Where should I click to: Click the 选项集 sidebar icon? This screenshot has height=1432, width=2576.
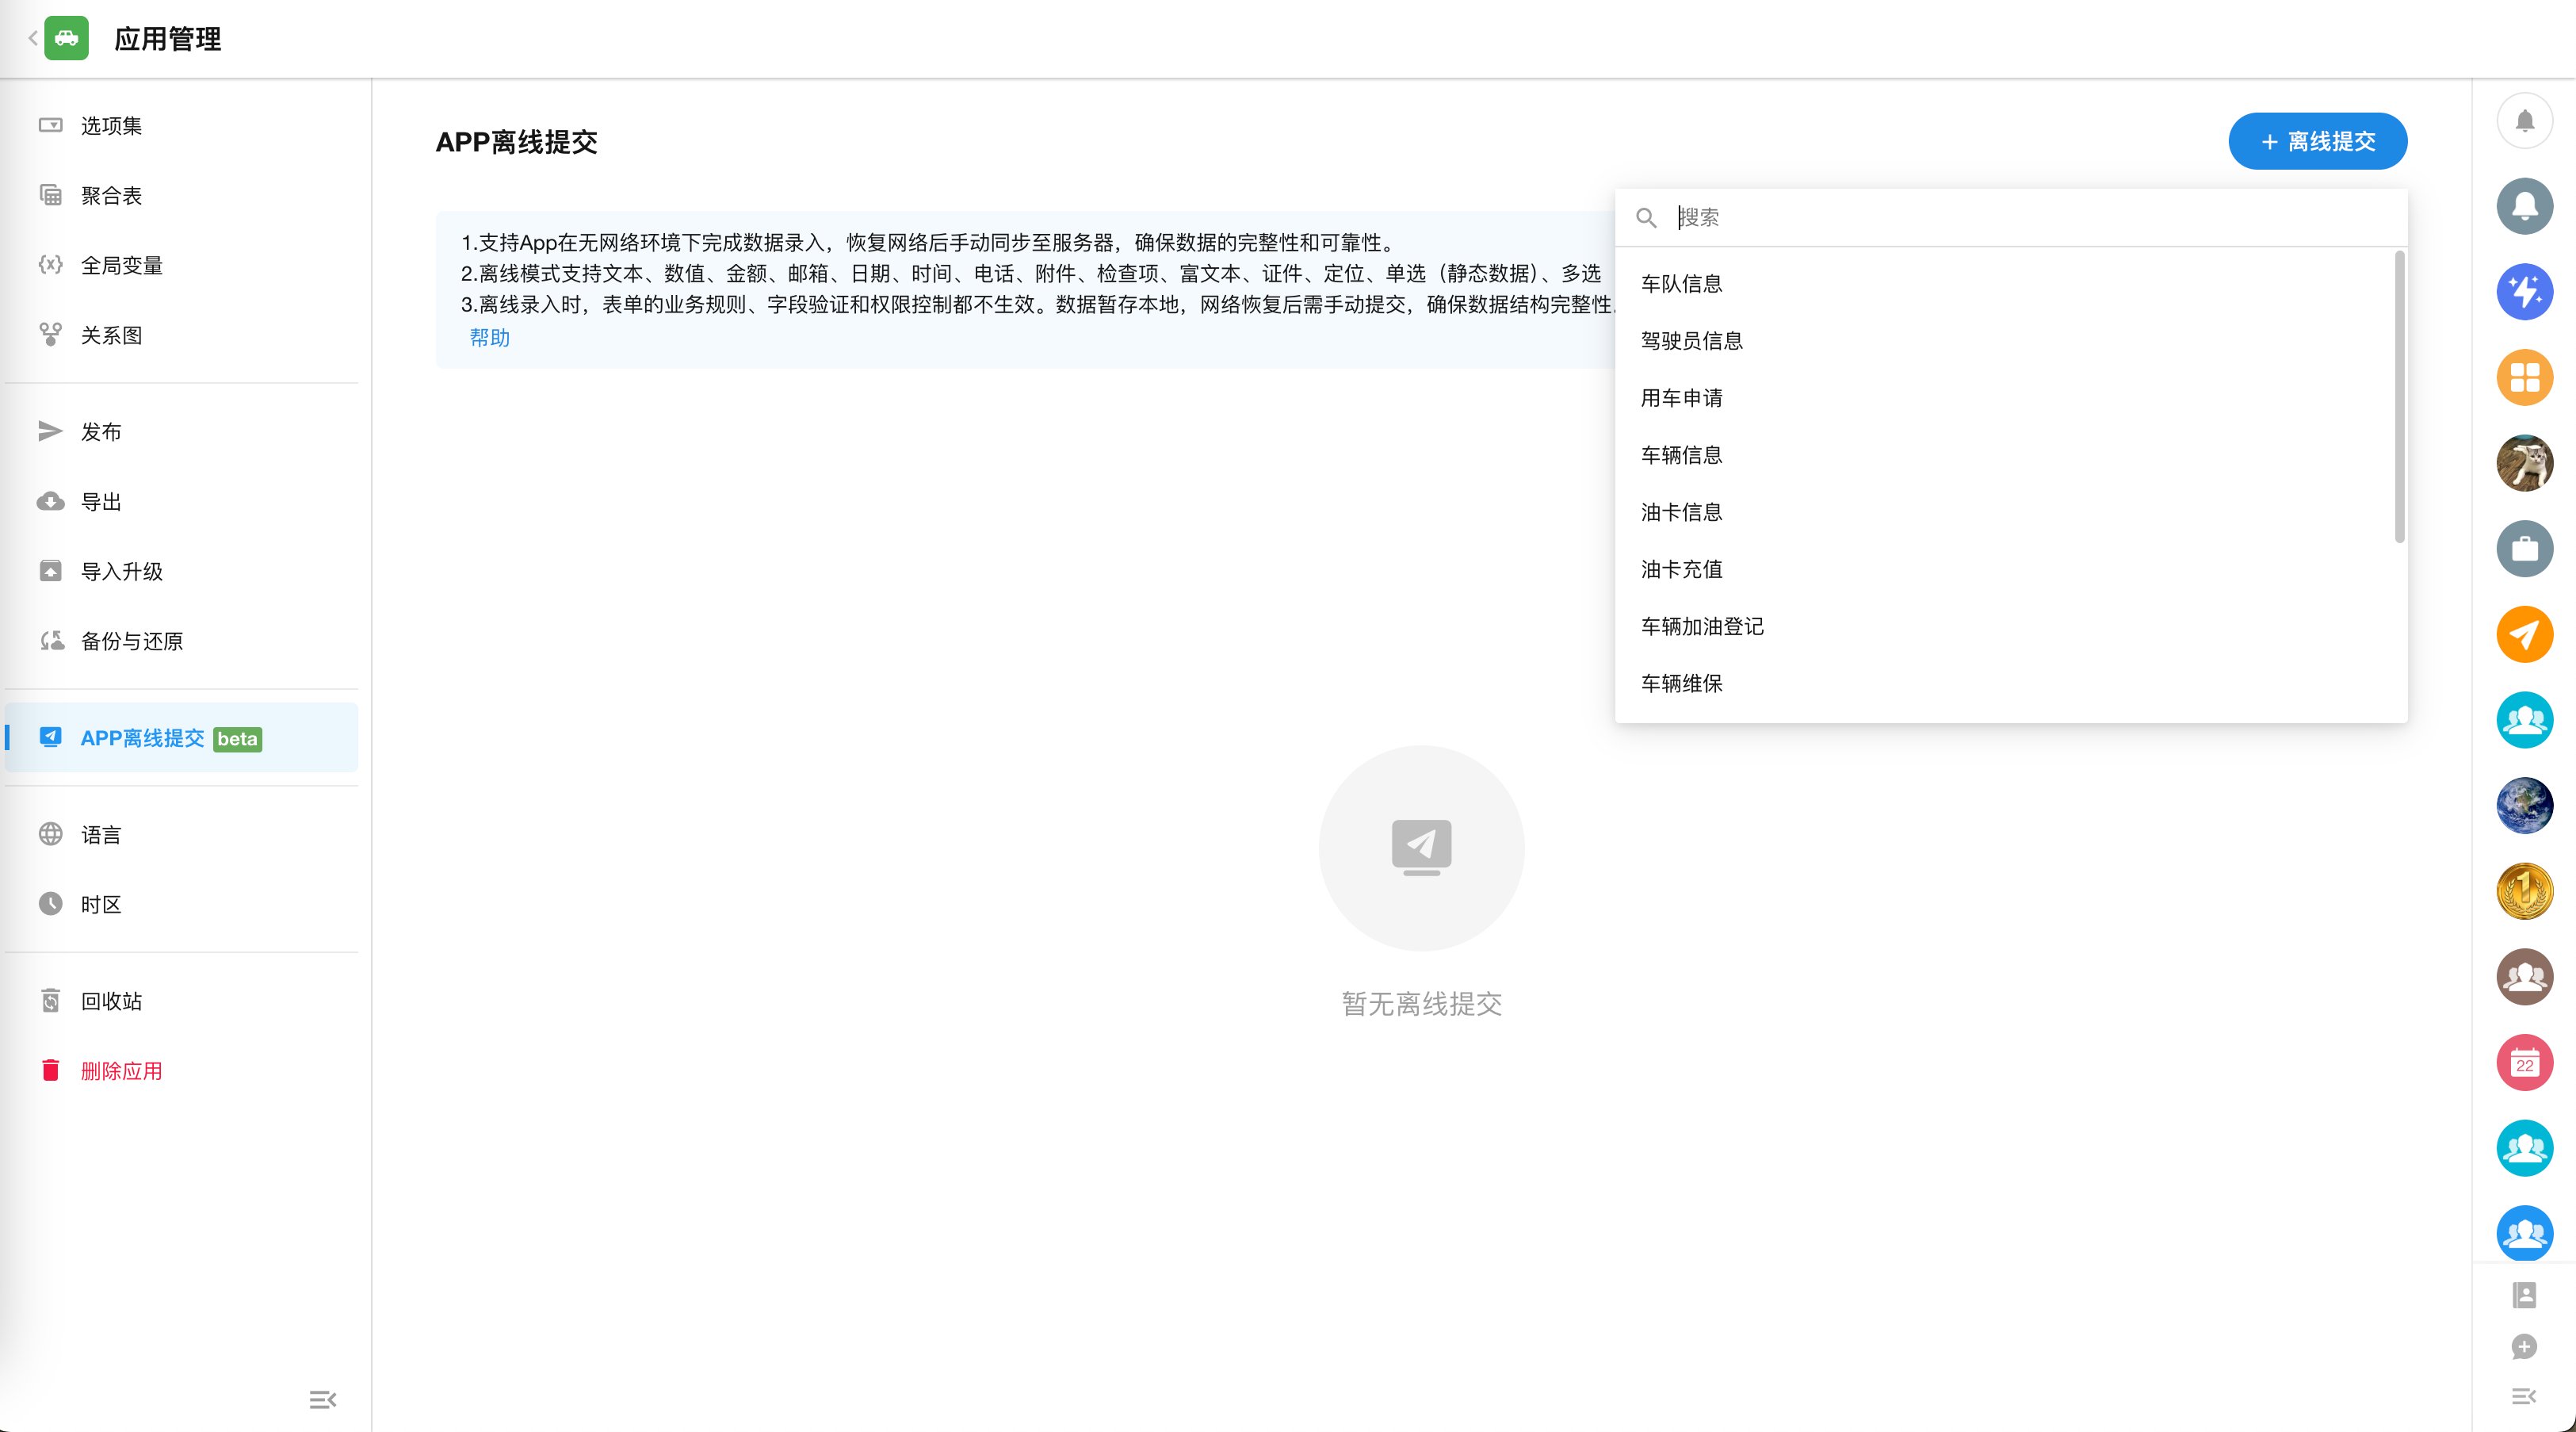(x=50, y=125)
